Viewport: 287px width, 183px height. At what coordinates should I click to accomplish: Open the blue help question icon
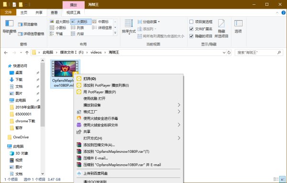tap(283, 12)
